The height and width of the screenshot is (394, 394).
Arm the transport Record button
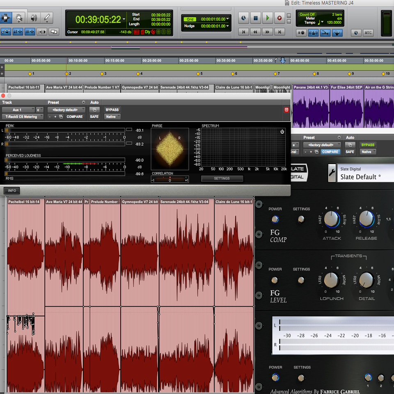pos(279,18)
